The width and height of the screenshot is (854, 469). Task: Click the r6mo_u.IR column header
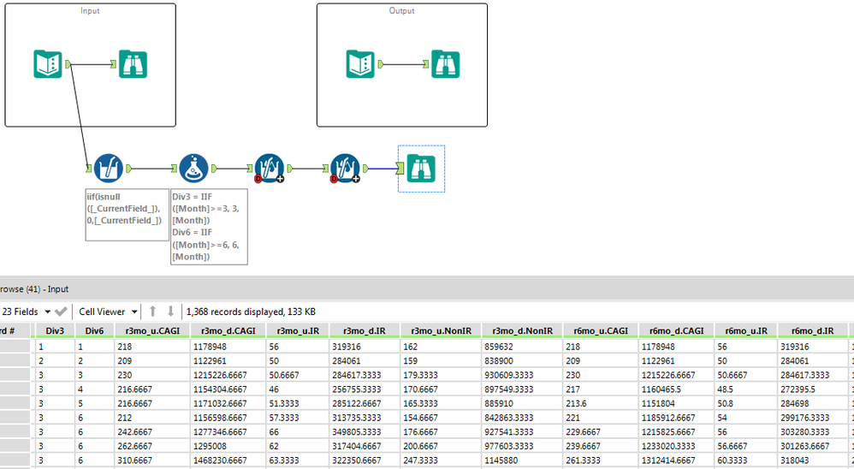pyautogui.click(x=746, y=330)
